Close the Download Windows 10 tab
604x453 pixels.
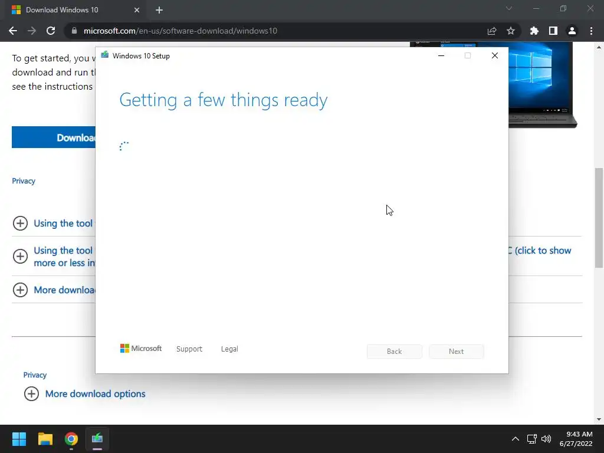pyautogui.click(x=137, y=10)
